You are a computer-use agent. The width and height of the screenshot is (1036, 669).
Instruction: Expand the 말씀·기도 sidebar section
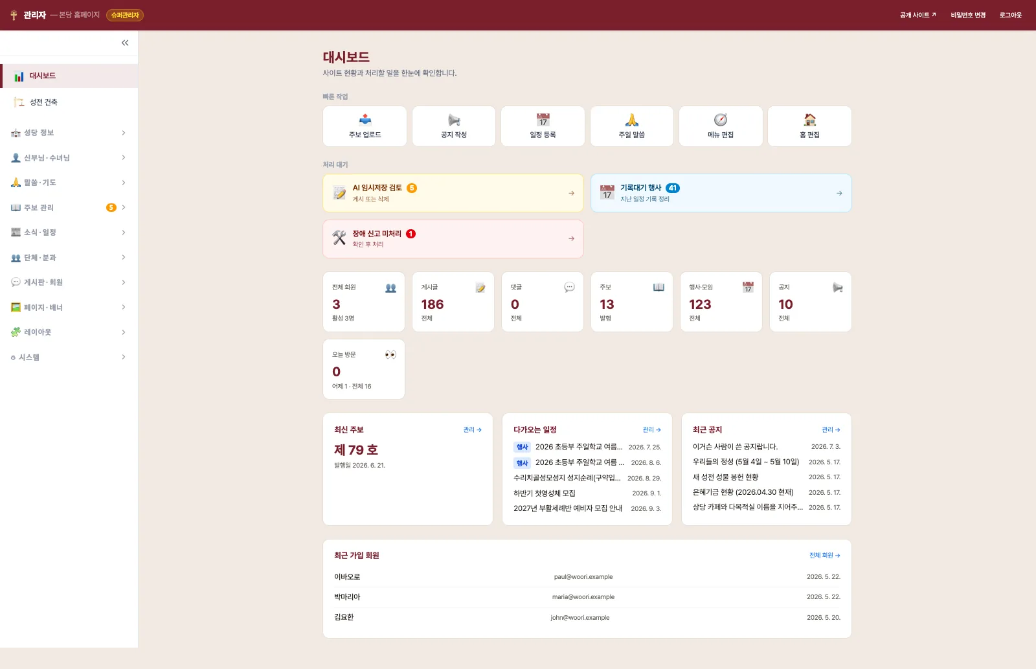pos(69,183)
